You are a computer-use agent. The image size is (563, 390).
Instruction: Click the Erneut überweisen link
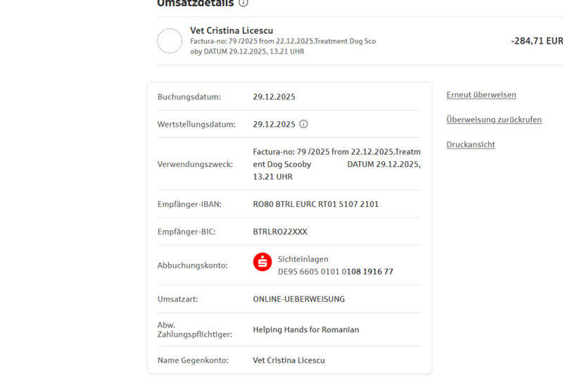point(481,95)
